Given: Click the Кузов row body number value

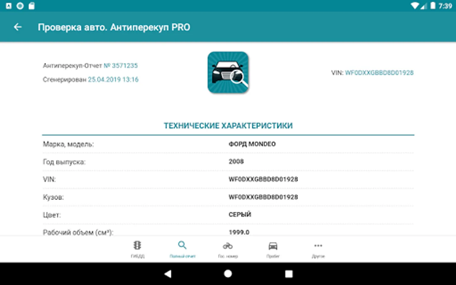Looking at the screenshot, I should [x=263, y=197].
